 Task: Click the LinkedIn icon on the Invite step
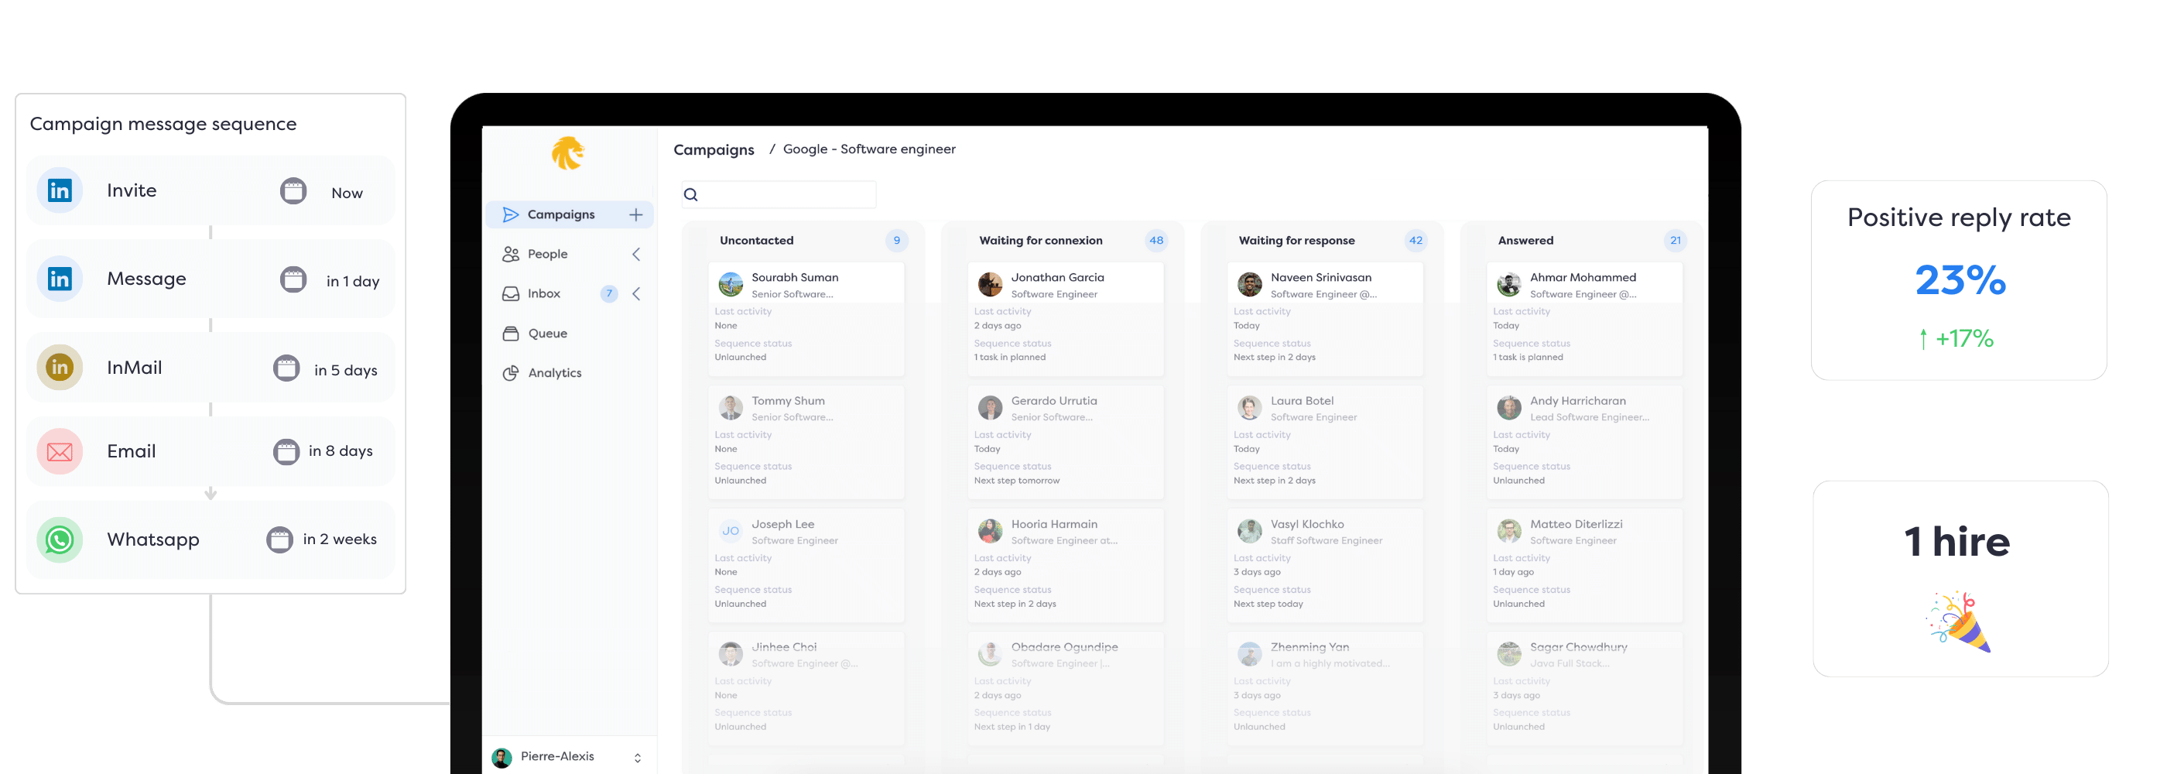coord(60,190)
